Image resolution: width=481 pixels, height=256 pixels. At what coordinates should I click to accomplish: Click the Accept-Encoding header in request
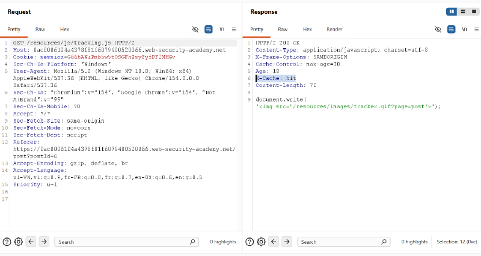tap(70, 163)
